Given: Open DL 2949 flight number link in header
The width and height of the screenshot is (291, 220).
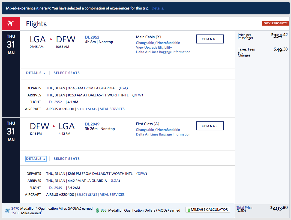Looking at the screenshot, I should pyautogui.click(x=92, y=124).
